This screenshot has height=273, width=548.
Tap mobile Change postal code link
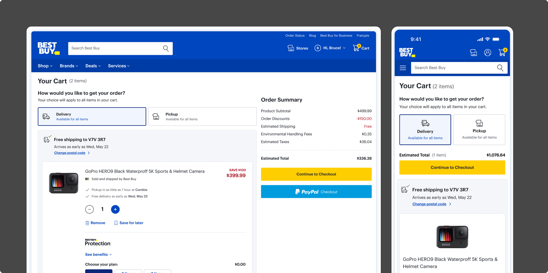(x=429, y=204)
